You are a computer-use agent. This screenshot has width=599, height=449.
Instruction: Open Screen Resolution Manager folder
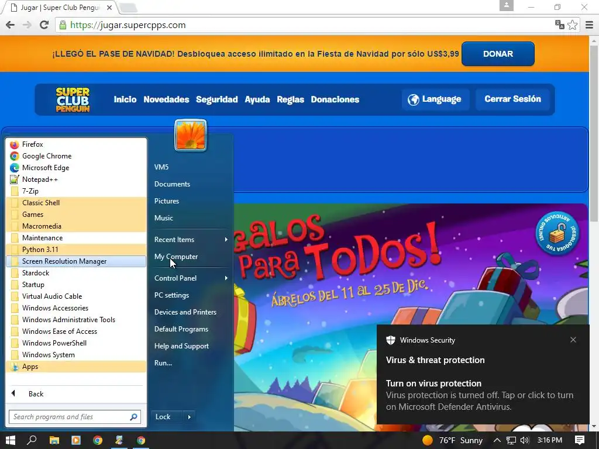pos(76,261)
